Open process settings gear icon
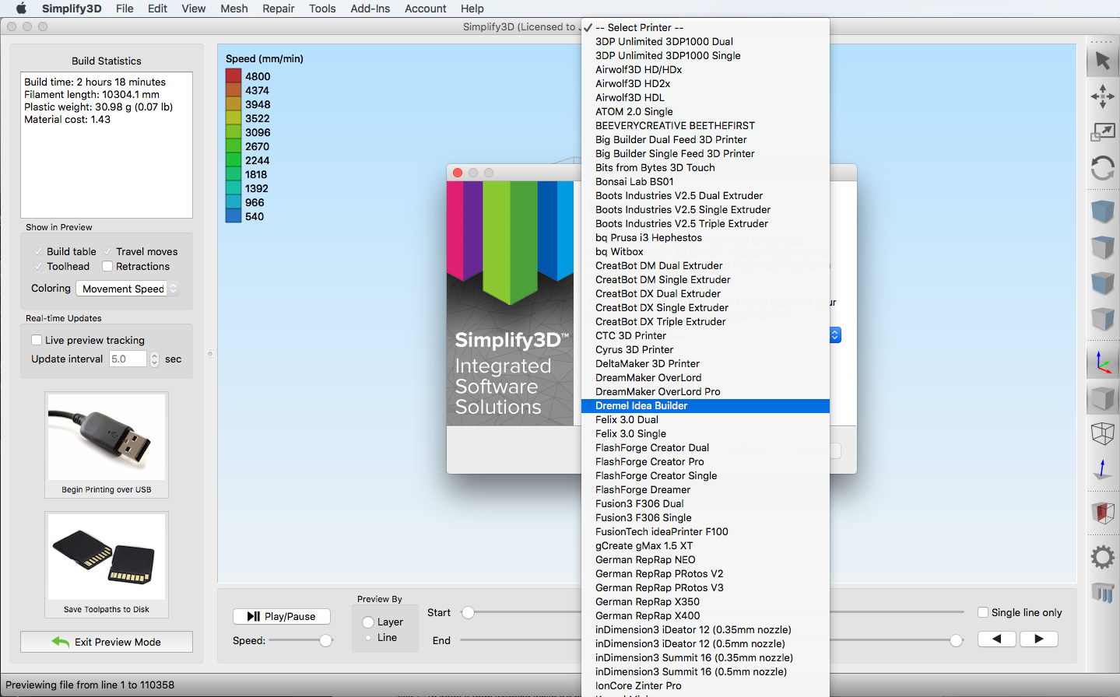 point(1102,557)
